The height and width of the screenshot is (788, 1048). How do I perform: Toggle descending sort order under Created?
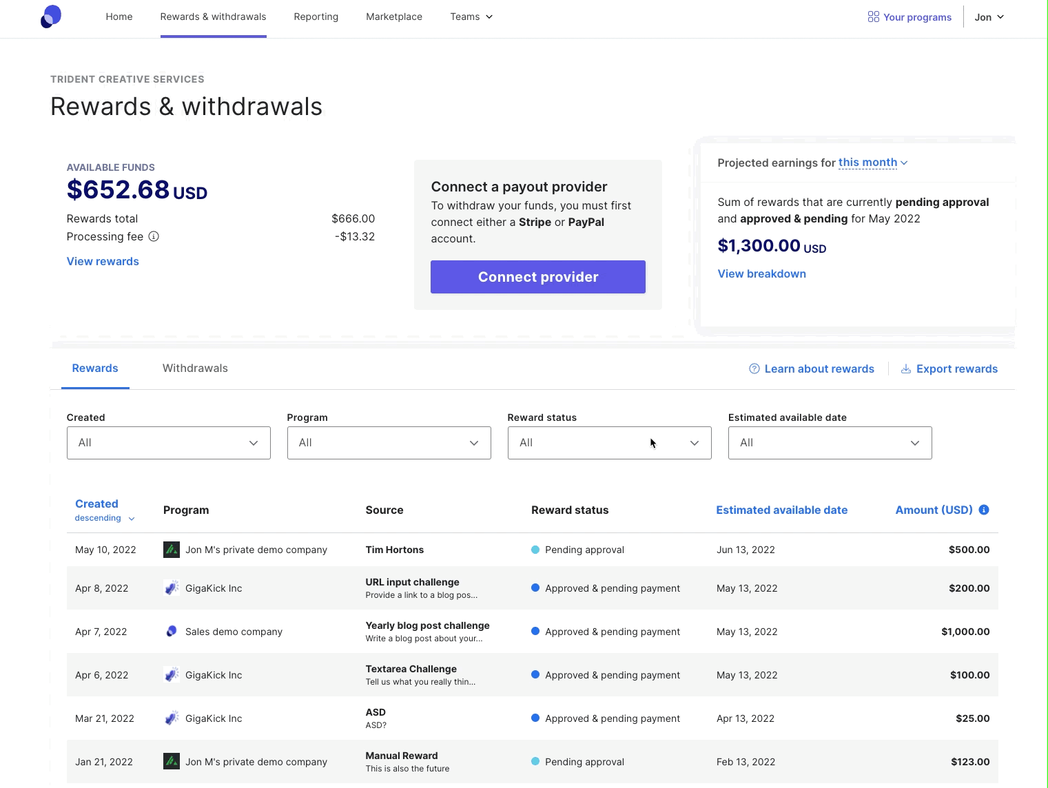tap(105, 518)
